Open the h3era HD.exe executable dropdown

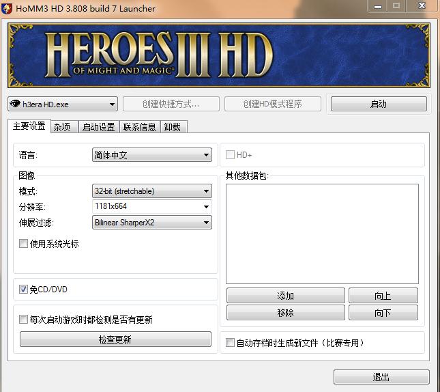point(63,104)
